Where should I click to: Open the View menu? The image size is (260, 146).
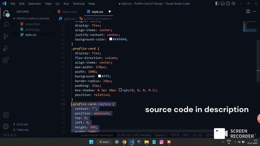point(48,4)
